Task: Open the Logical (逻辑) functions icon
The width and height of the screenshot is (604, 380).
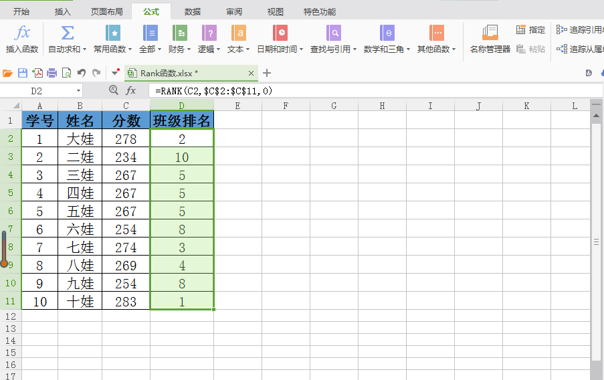Action: click(209, 33)
